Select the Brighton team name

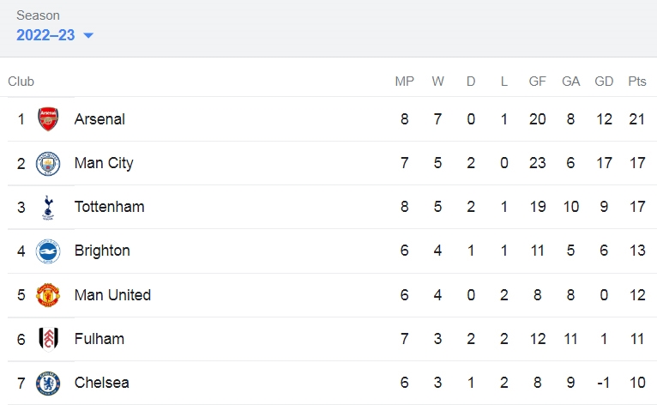[102, 251]
